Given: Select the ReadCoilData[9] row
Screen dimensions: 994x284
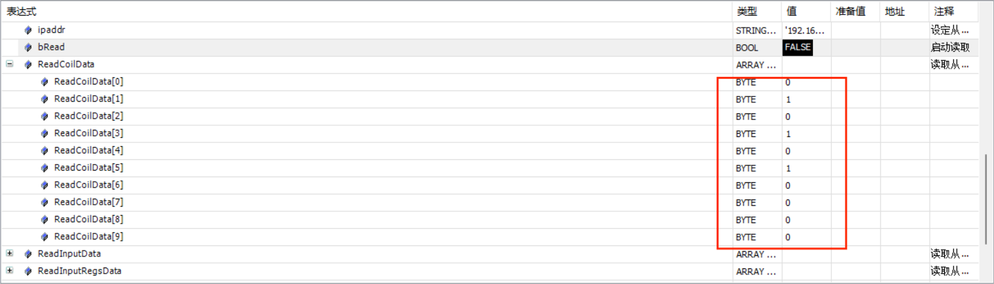Looking at the screenshot, I should point(89,237).
